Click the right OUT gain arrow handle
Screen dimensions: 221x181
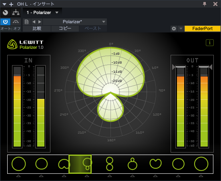tap(211, 67)
